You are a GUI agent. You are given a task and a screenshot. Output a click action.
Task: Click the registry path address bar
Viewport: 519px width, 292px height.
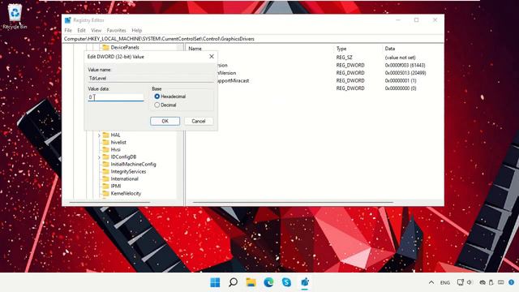pyautogui.click(x=253, y=39)
